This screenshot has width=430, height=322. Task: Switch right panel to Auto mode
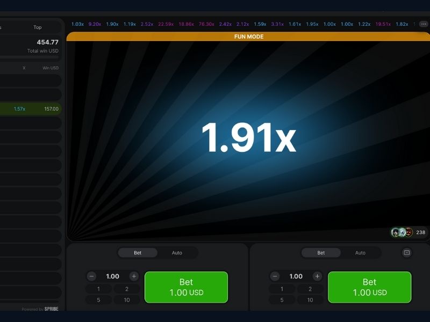360,253
